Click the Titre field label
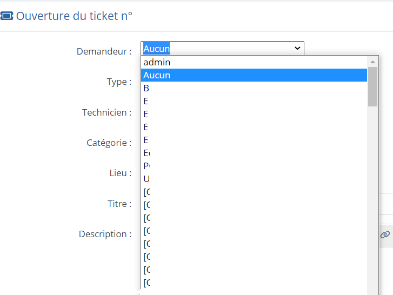Screen dimensions: 393x295 click(x=119, y=204)
